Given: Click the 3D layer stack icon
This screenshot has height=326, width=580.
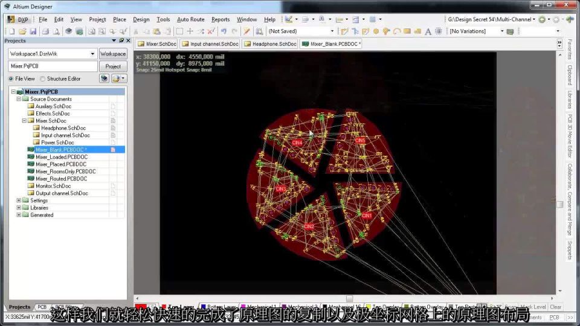Looking at the screenshot, I should 69,31.
